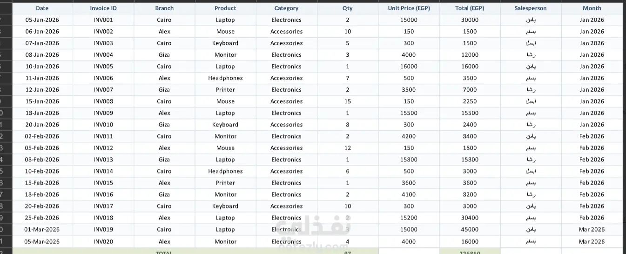Select quantity 15 cell for INV008
The height and width of the screenshot is (254, 626).
point(347,101)
